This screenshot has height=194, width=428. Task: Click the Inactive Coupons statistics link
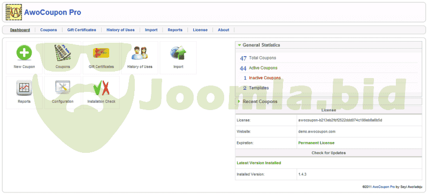(x=265, y=78)
